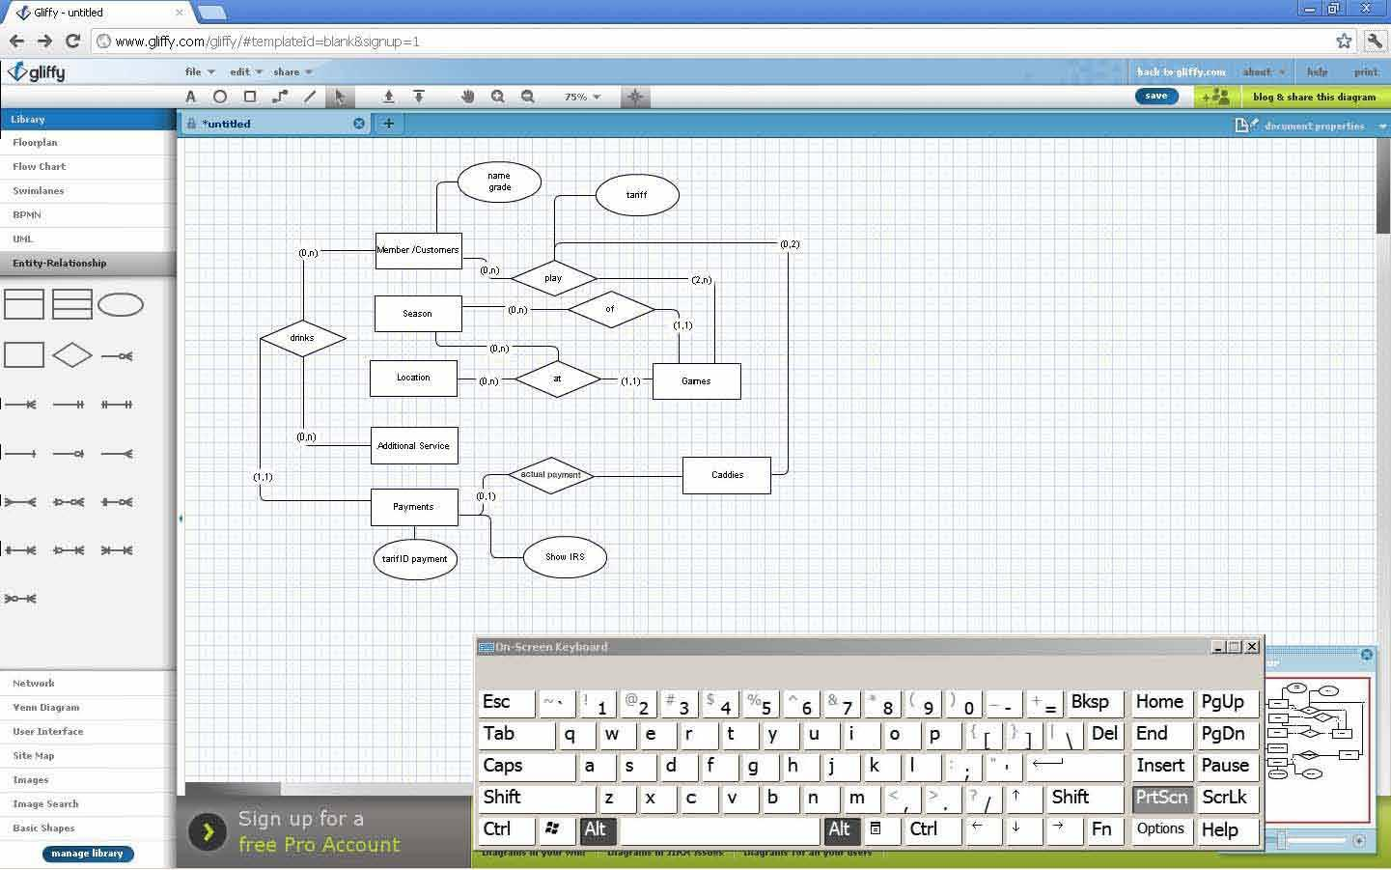Select the Line drawing tool
The height and width of the screenshot is (870, 1391).
(309, 97)
